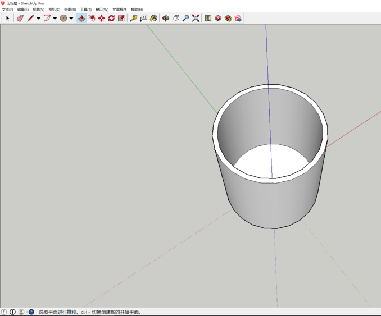The width and height of the screenshot is (381, 316).
Task: Open the 绘图(R) menu
Action: 70,10
